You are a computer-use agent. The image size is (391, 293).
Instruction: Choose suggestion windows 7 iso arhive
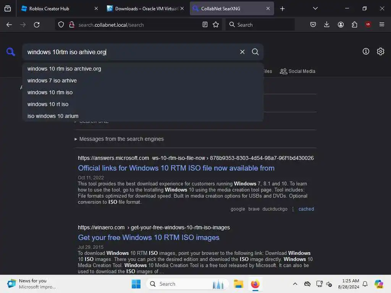pyautogui.click(x=143, y=80)
